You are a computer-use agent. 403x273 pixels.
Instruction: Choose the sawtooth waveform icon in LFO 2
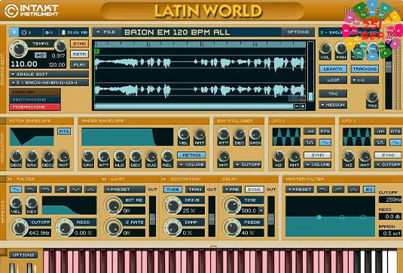click(380, 132)
